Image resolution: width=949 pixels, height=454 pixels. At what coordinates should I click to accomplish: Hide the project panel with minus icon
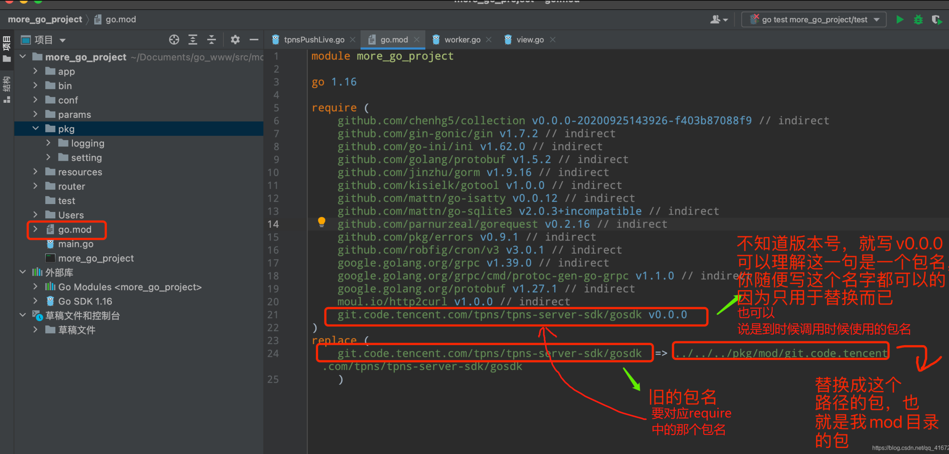254,40
